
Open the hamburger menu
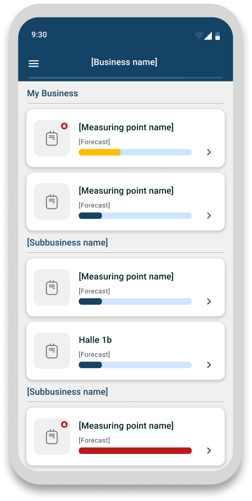pos(33,63)
